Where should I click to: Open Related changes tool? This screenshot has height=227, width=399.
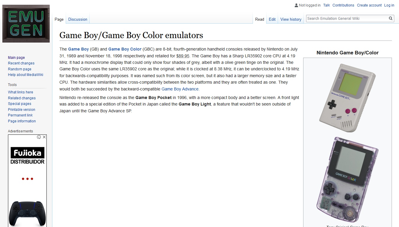[x=22, y=98]
